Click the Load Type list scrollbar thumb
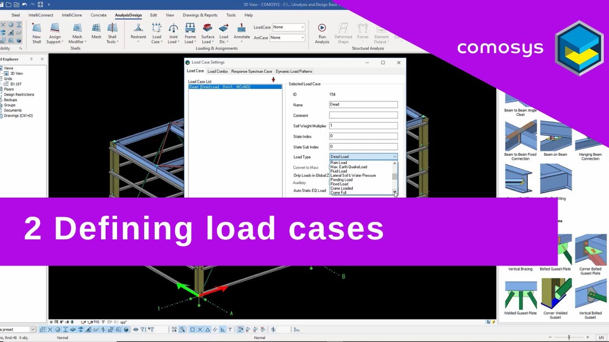The width and height of the screenshot is (609, 342). [x=394, y=177]
